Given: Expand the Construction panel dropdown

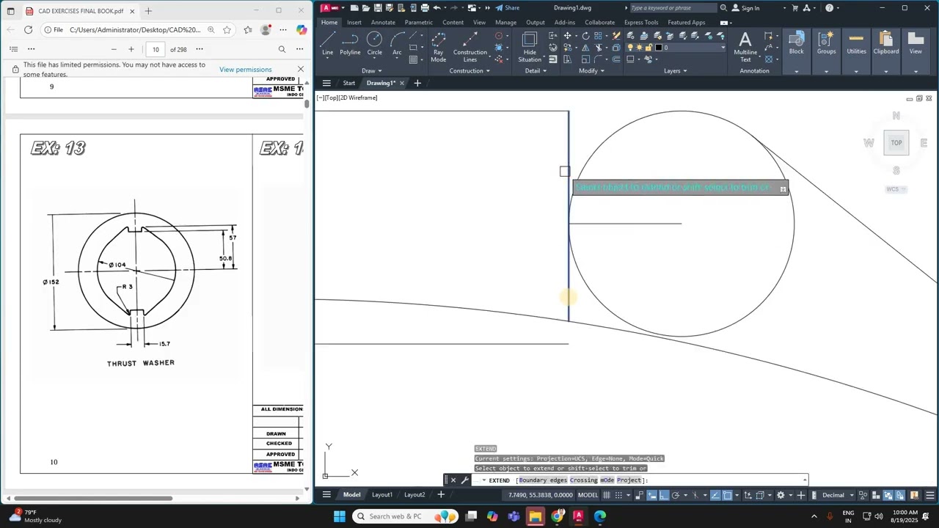Looking at the screenshot, I should click(470, 71).
